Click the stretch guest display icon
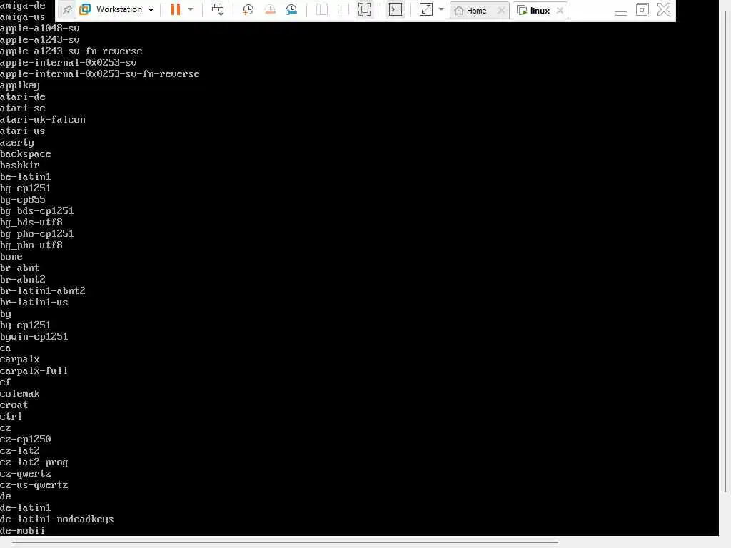 point(426,9)
